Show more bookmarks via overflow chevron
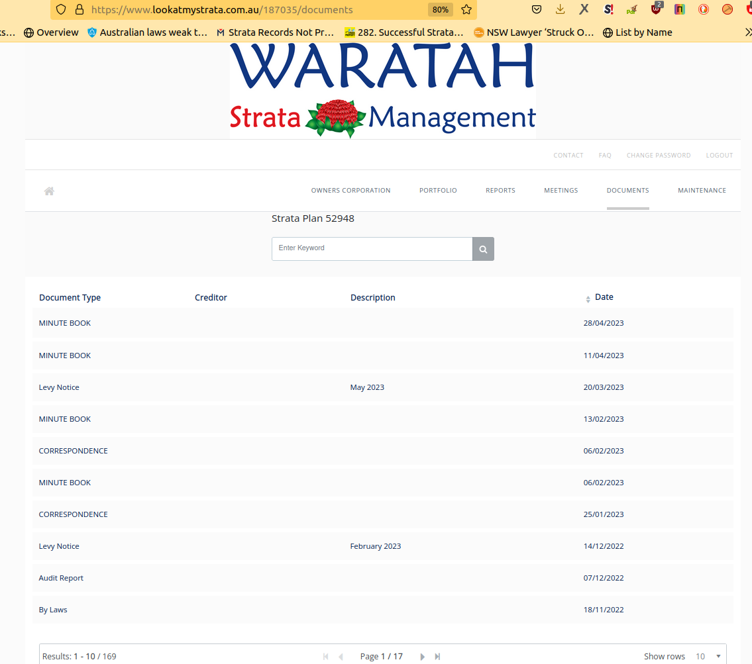 click(x=747, y=32)
